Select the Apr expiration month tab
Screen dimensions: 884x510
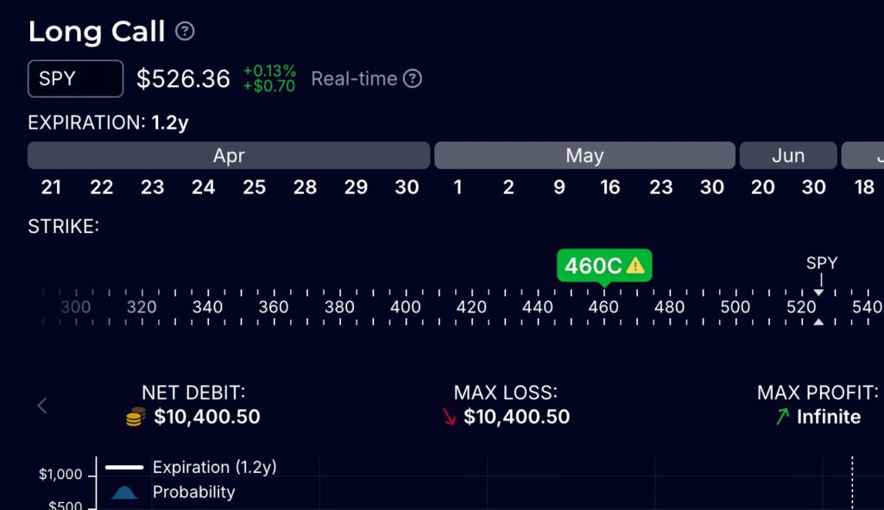[x=229, y=155]
